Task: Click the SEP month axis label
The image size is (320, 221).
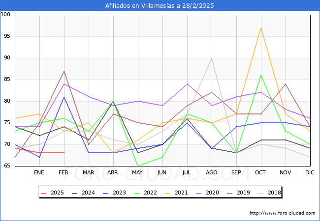Action: [x=236, y=172]
